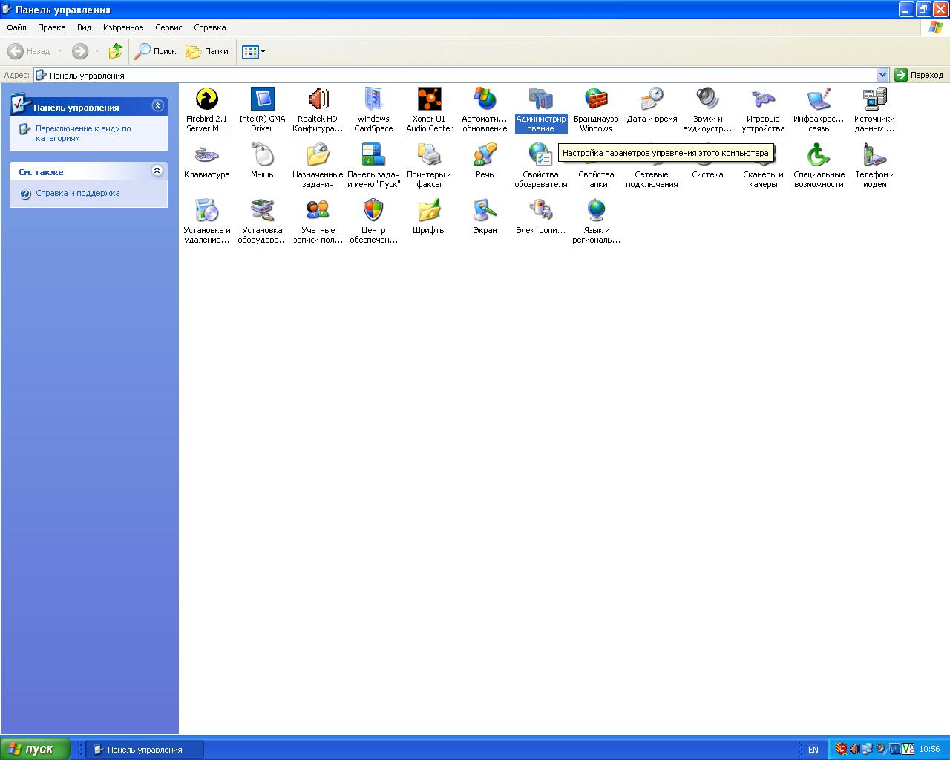Open Xonar U1 Audio Center
Image resolution: width=950 pixels, height=760 pixels.
429,99
